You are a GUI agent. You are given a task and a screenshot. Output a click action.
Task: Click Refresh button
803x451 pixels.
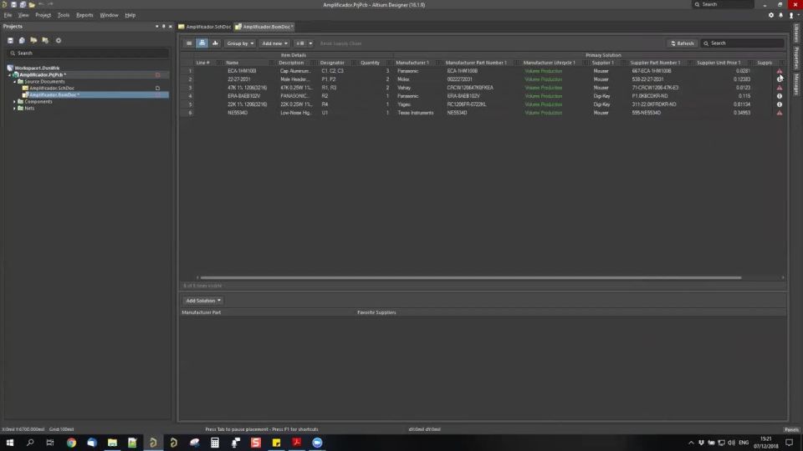pos(683,43)
